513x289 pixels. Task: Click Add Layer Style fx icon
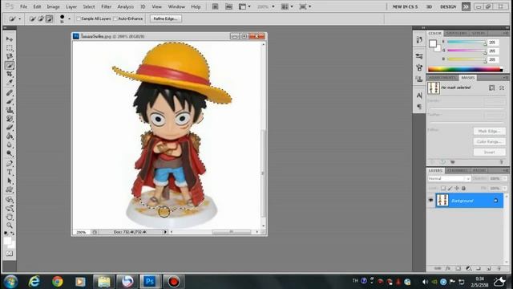[x=448, y=268]
